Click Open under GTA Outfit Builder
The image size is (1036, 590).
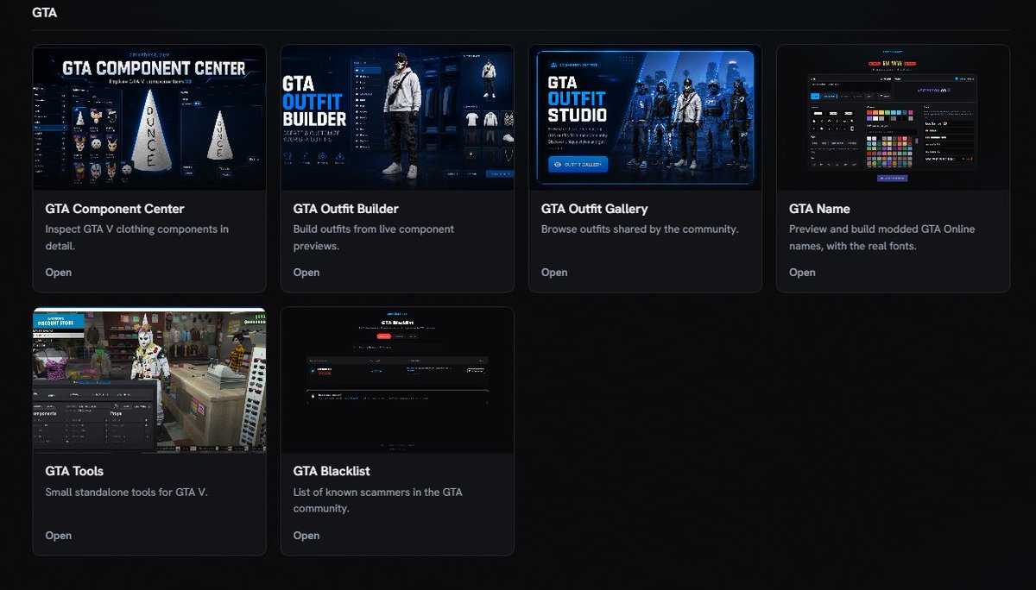(x=306, y=273)
